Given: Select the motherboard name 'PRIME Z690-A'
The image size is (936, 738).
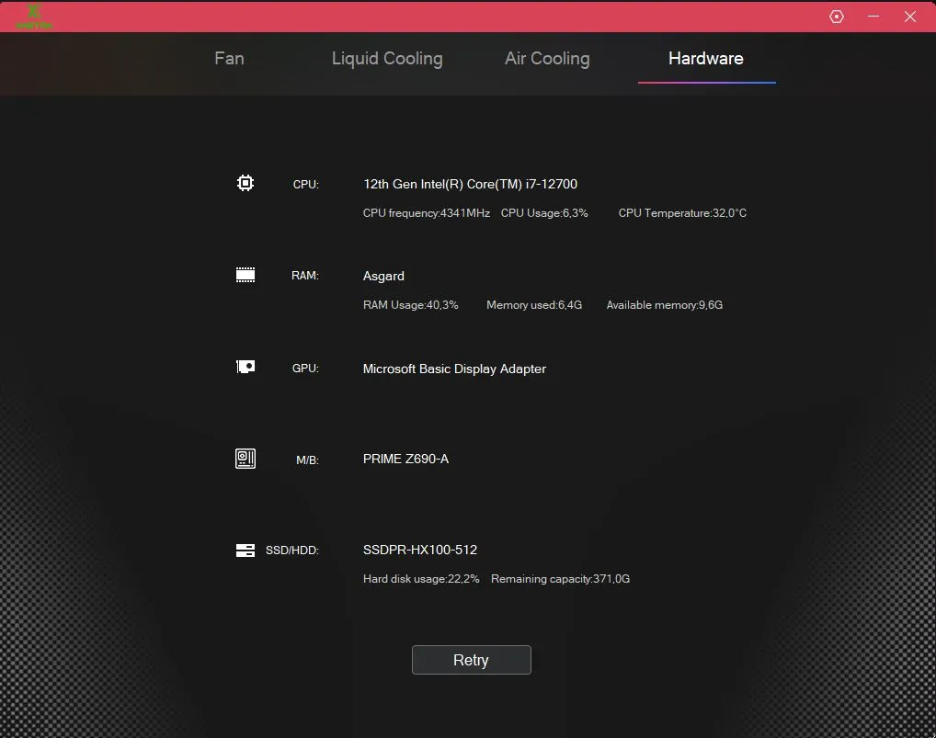Looking at the screenshot, I should point(405,459).
